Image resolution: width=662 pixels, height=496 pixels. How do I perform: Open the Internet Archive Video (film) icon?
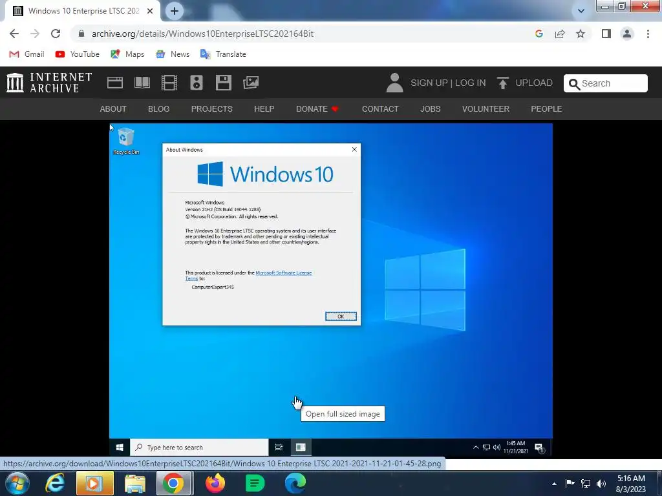pyautogui.click(x=169, y=83)
